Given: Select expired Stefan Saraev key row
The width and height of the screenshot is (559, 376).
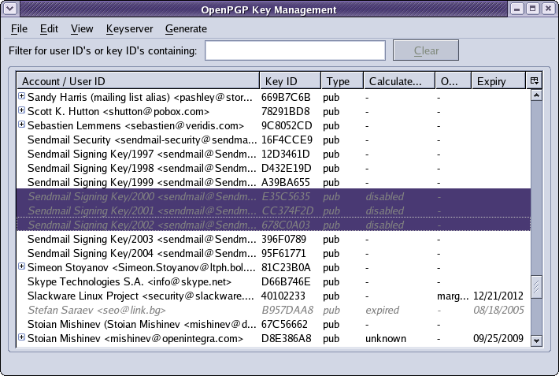Looking at the screenshot, I should click(x=273, y=310).
